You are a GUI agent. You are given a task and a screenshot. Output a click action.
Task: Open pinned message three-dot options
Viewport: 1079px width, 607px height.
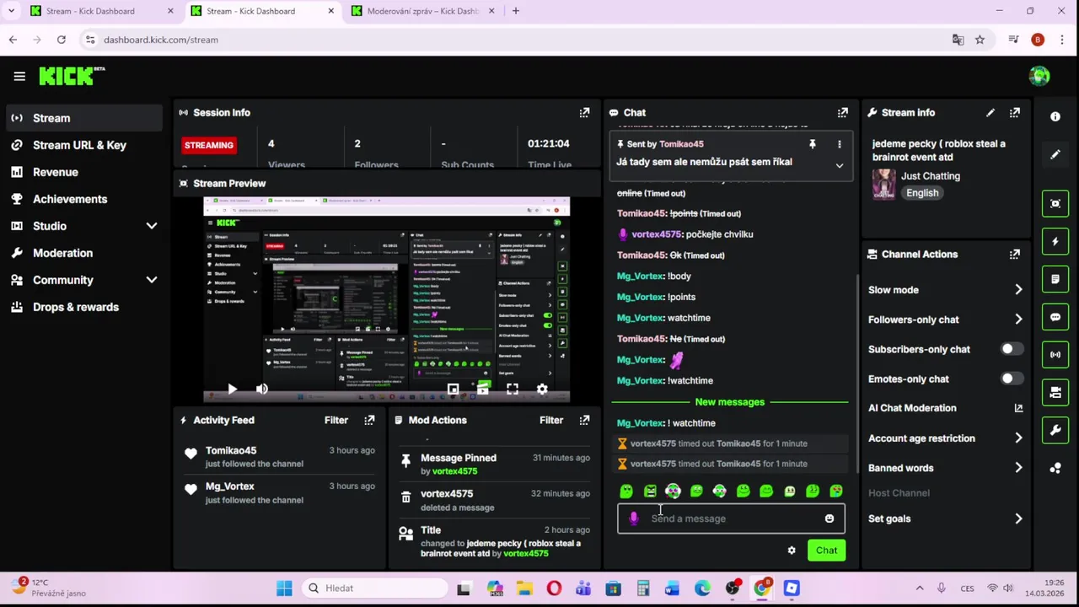click(x=839, y=144)
